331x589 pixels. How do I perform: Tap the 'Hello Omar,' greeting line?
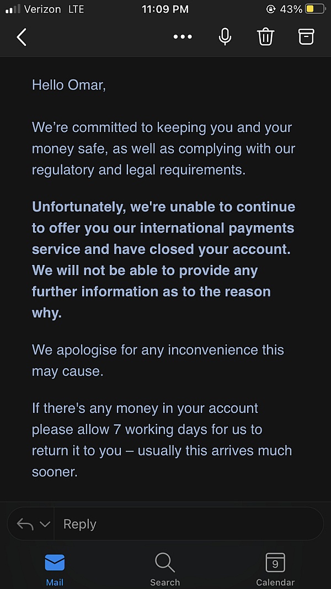click(x=69, y=85)
